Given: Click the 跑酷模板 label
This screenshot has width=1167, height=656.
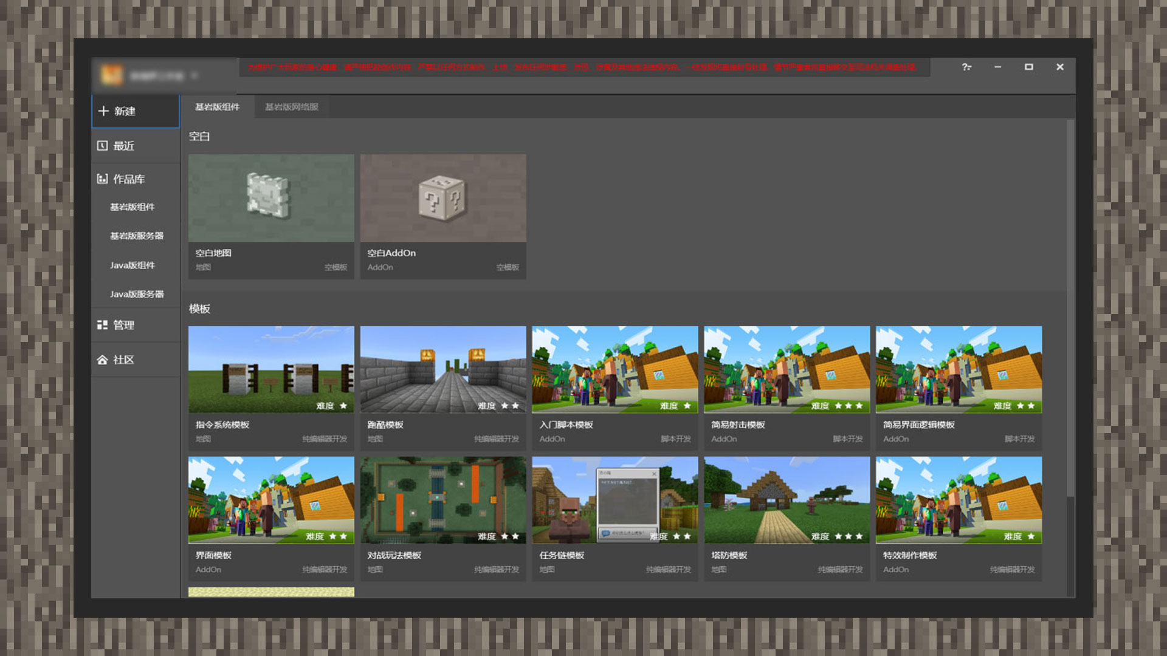Looking at the screenshot, I should click(385, 425).
